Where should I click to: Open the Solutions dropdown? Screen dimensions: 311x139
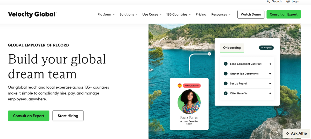pyautogui.click(x=128, y=15)
